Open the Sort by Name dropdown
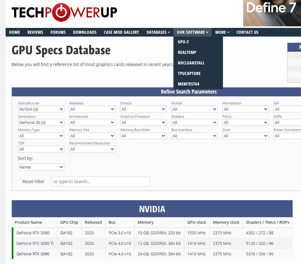Viewport: 301px width, 264px height. pos(41,167)
